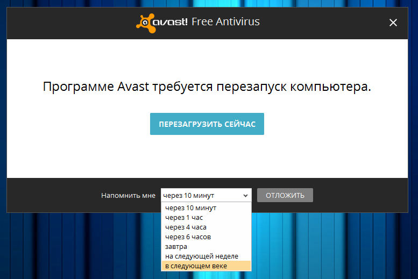418x279 pixels.
Task: Select на следующей неделе option
Action: (201, 256)
